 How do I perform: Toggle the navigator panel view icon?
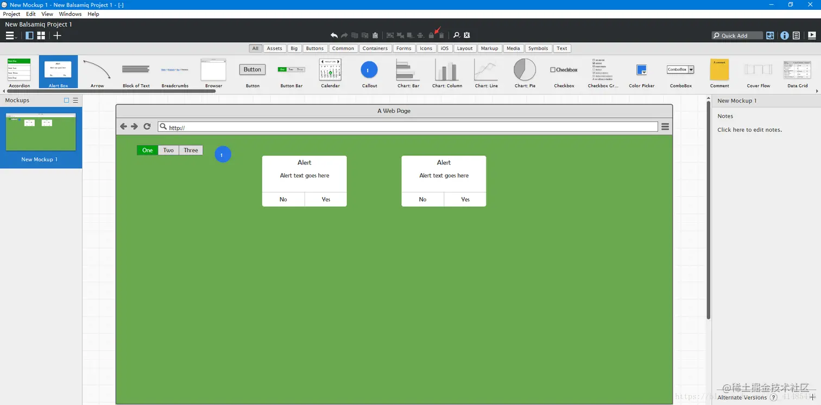click(x=29, y=35)
